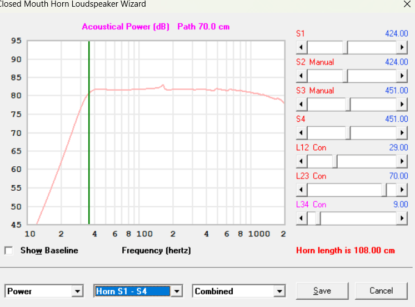
Task: Click the L23 Con slider left arrow
Action: pyautogui.click(x=302, y=190)
